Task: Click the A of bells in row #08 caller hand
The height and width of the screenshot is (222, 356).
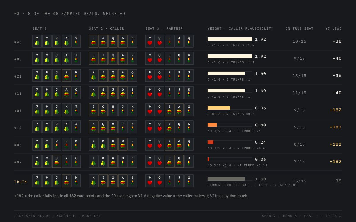Action: point(123,58)
